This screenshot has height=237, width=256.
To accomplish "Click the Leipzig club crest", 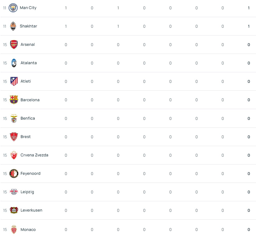I will (x=14, y=192).
